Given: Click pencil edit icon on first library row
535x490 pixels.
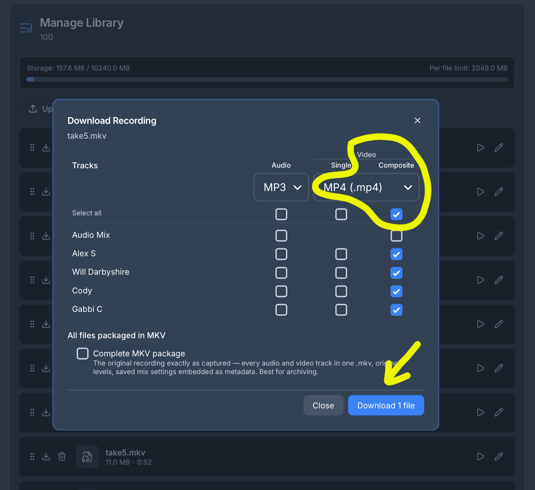Looking at the screenshot, I should (x=499, y=148).
